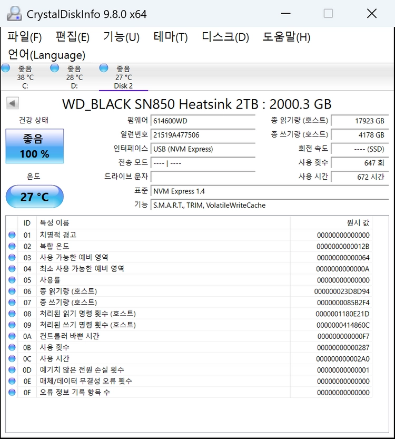Open the 테마(T) menu

tap(170, 37)
